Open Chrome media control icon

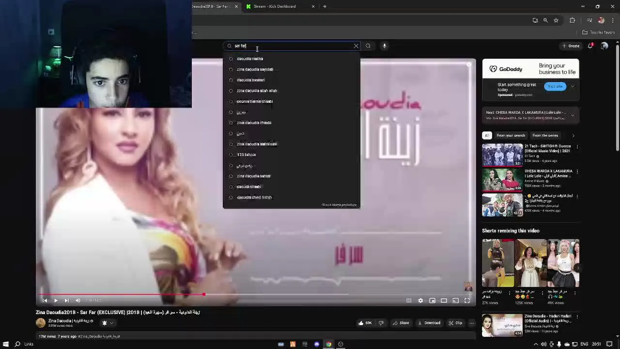[589, 20]
